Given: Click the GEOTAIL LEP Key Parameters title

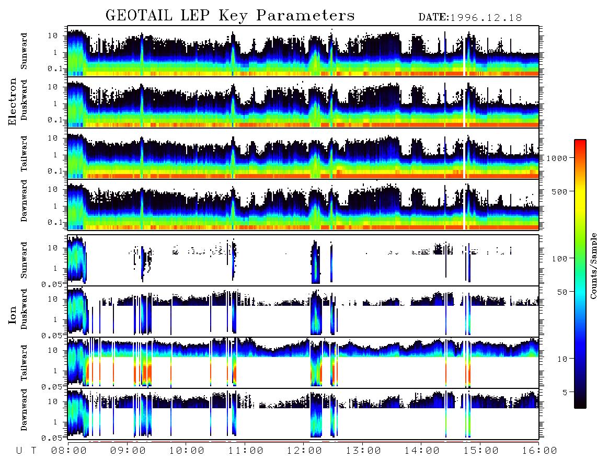Looking at the screenshot, I should (x=230, y=15).
